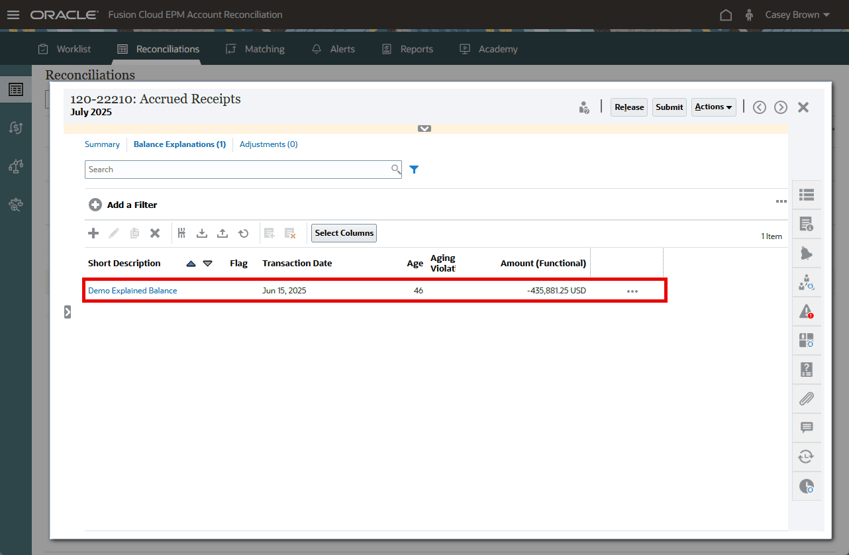Click Transaction Date column header
This screenshot has height=555, width=849.
coord(297,264)
